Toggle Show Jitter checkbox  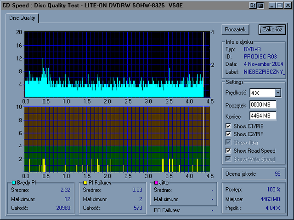tap(228, 142)
